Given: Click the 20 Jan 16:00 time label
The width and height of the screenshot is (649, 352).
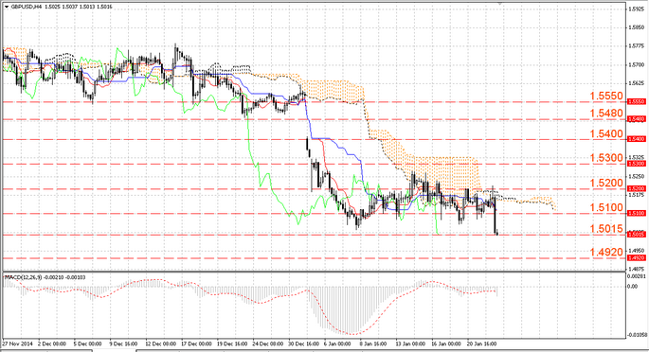Looking at the screenshot, I should click(482, 343).
